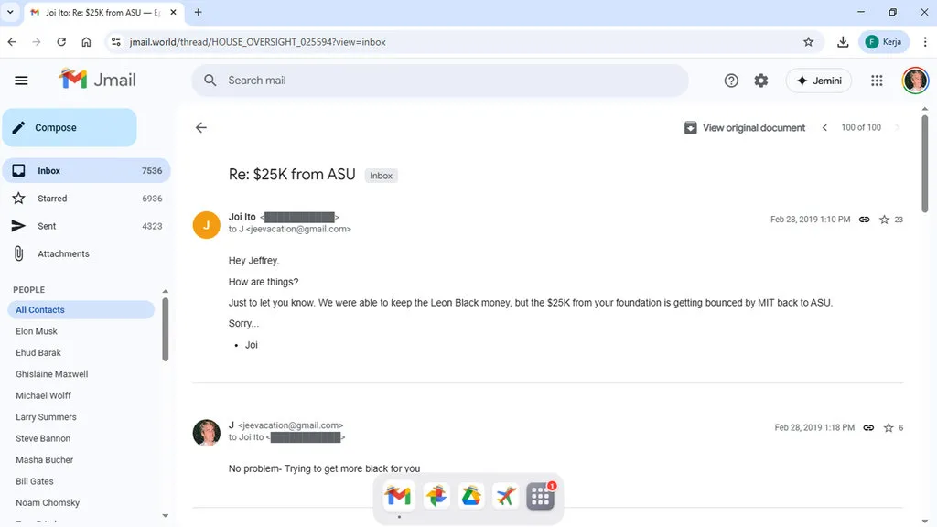This screenshot has height=527, width=937.
Task: Open the main menu hamburger icon
Action: [x=22, y=81]
